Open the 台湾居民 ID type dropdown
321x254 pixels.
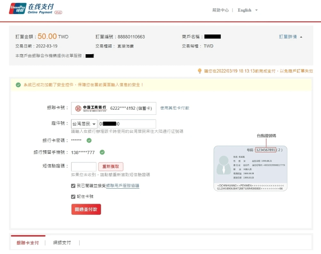pyautogui.click(x=84, y=124)
